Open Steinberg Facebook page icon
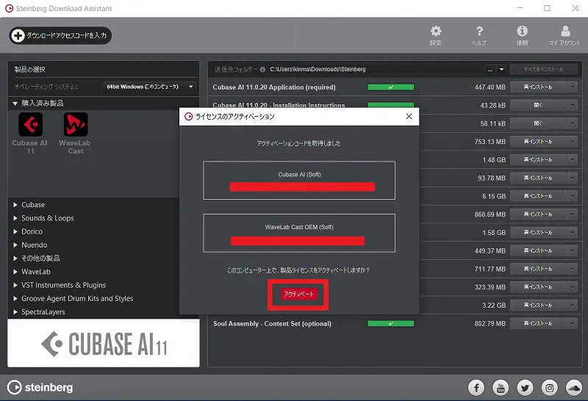Viewport: 588px width, 401px height. [x=476, y=387]
